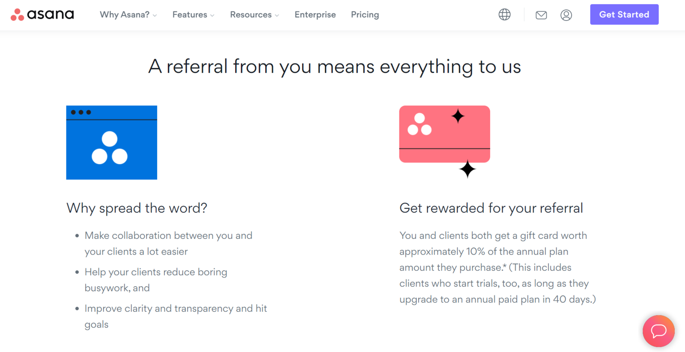Click the pink gift card illustration

point(444,135)
